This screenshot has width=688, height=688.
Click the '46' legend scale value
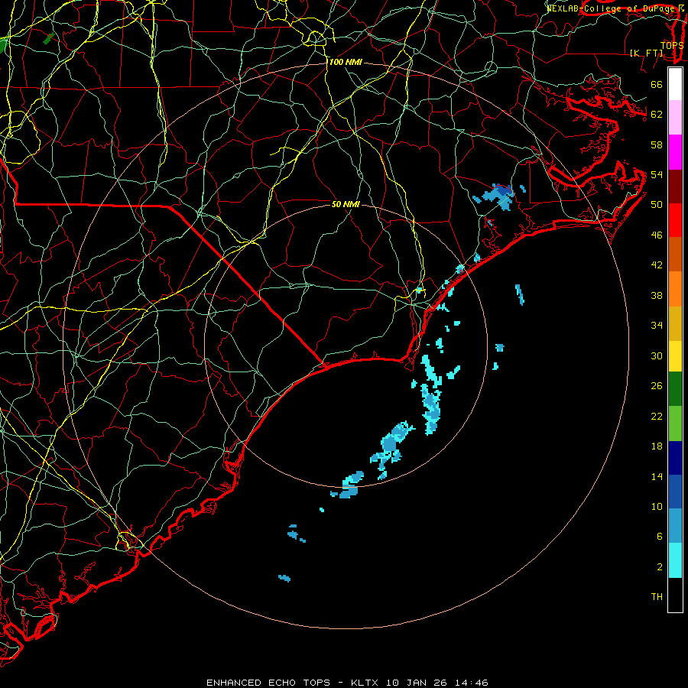coord(657,235)
